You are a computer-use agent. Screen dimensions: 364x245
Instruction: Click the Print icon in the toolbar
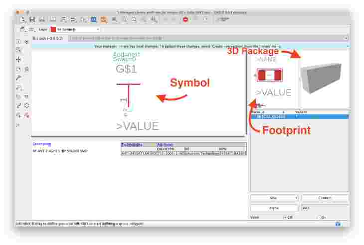(42, 20)
